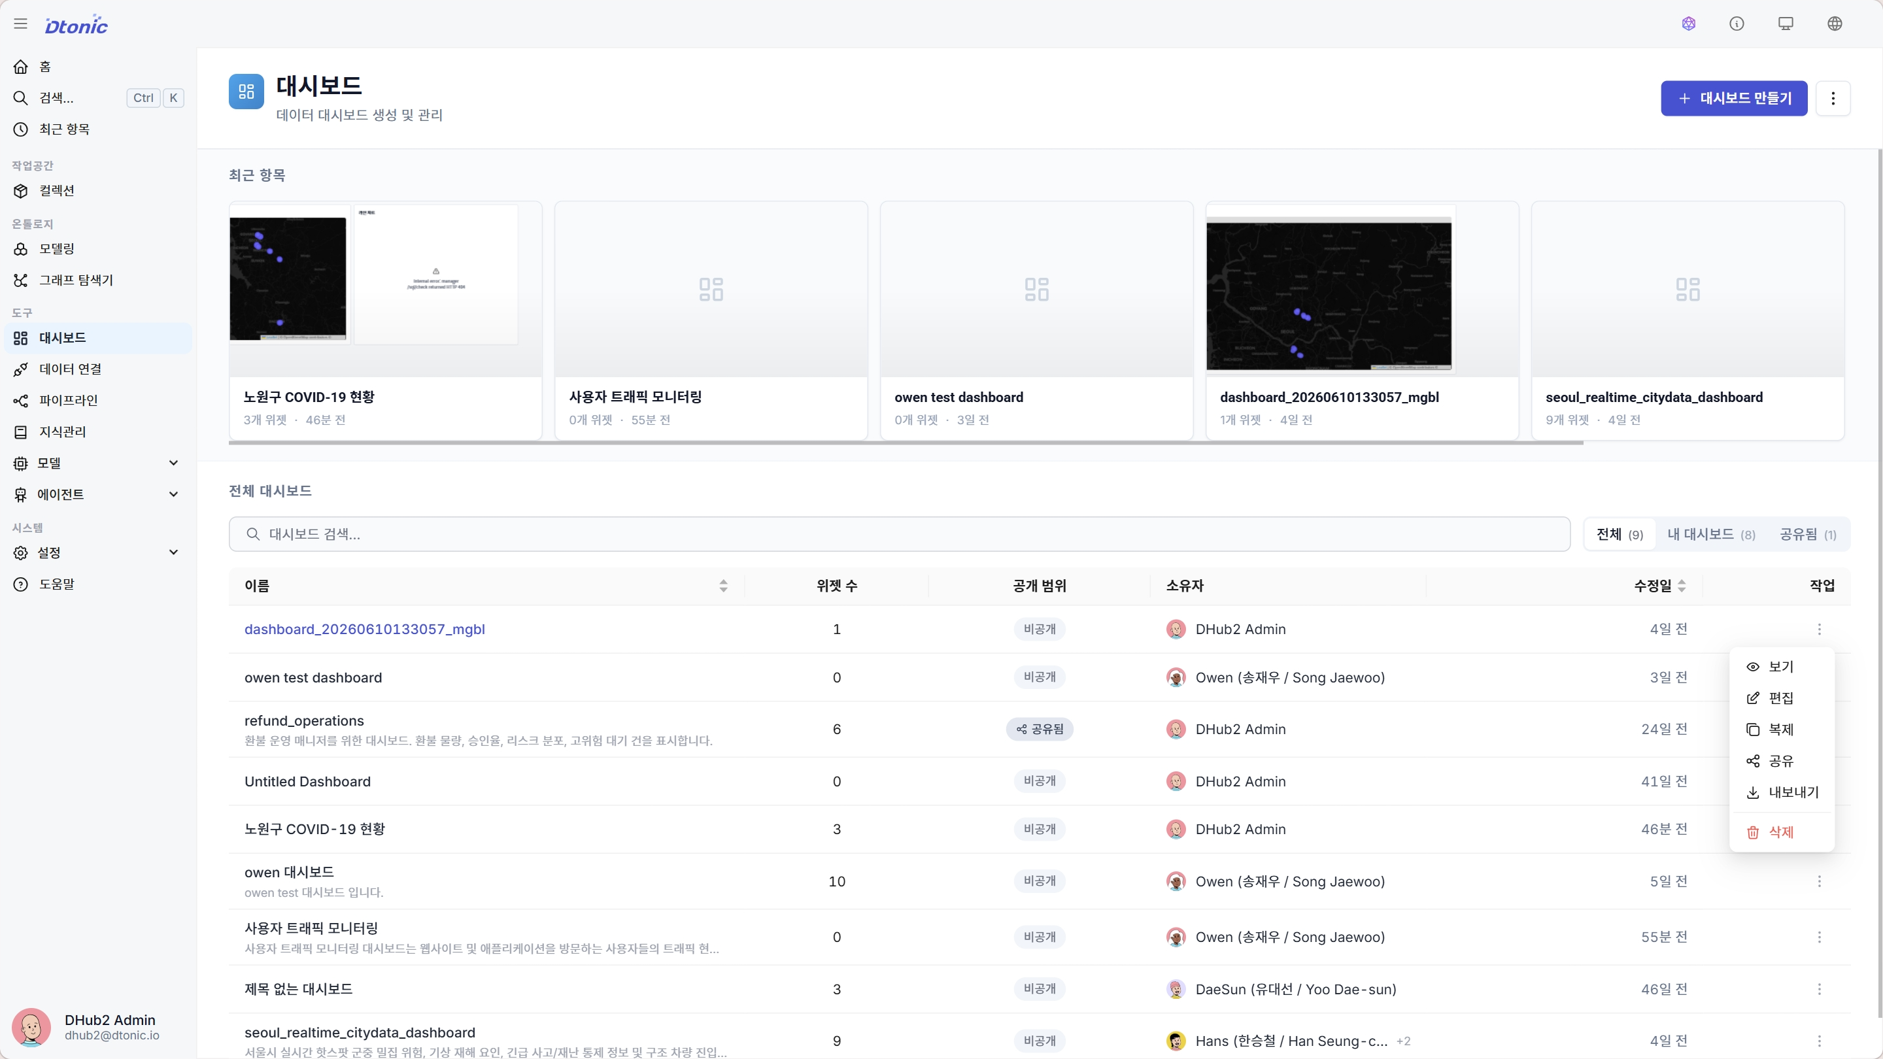
Task: Open more options beside 대시보드 만들기
Action: click(1833, 99)
